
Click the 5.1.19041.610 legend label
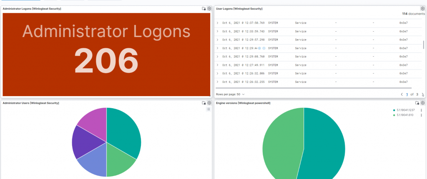click(x=406, y=115)
